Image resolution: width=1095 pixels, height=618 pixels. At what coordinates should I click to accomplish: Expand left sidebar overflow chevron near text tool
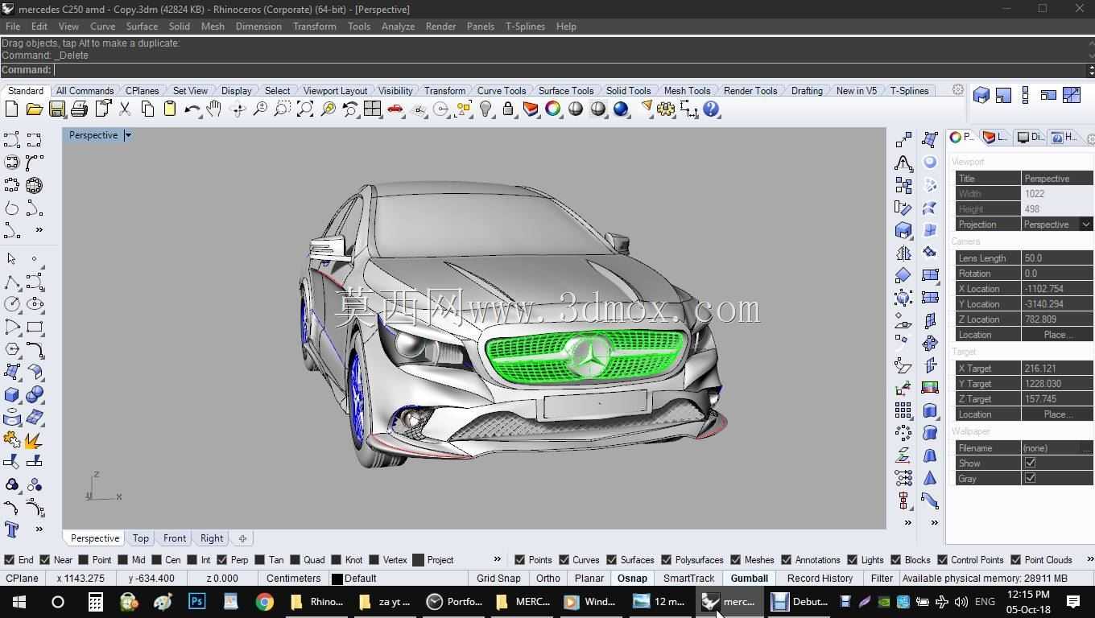point(39,529)
